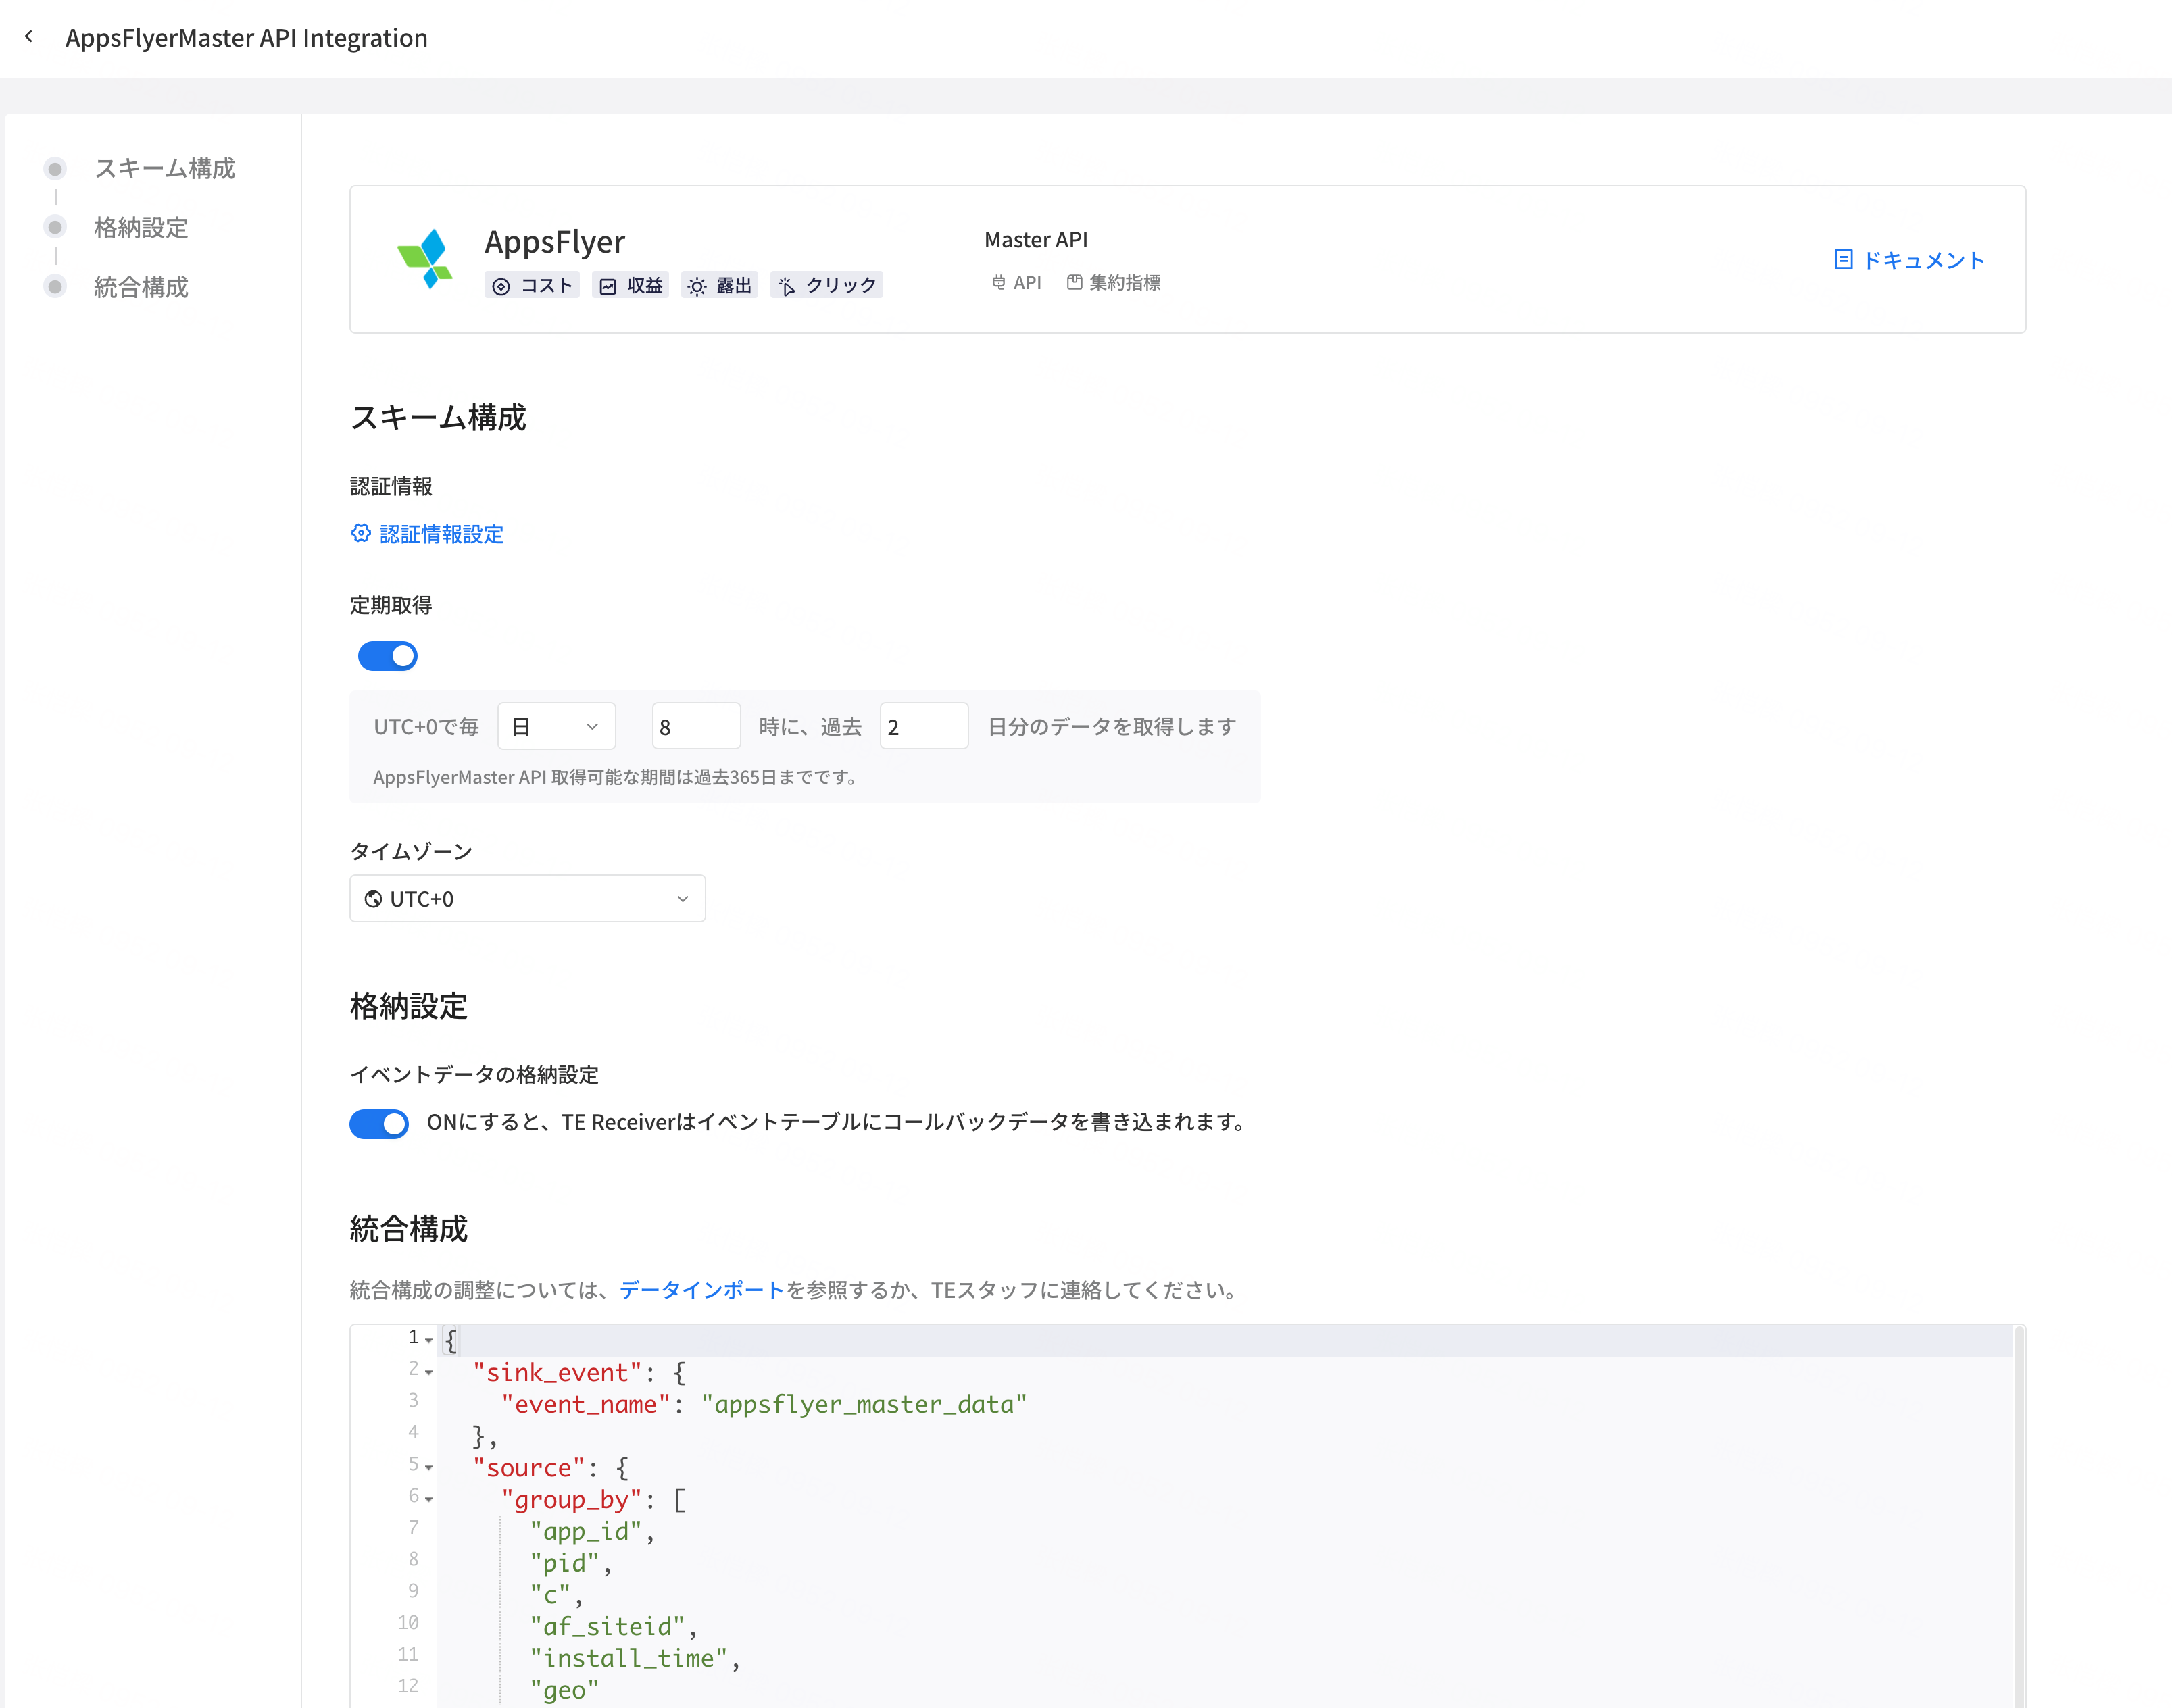Click the past days input showing 2
Image resolution: width=2172 pixels, height=1708 pixels.
click(924, 726)
